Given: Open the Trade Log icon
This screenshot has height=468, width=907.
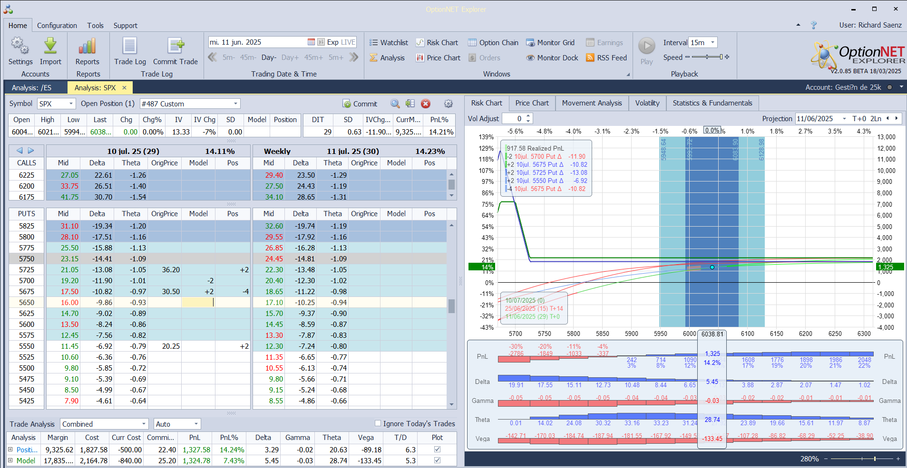Looking at the screenshot, I should (130, 46).
